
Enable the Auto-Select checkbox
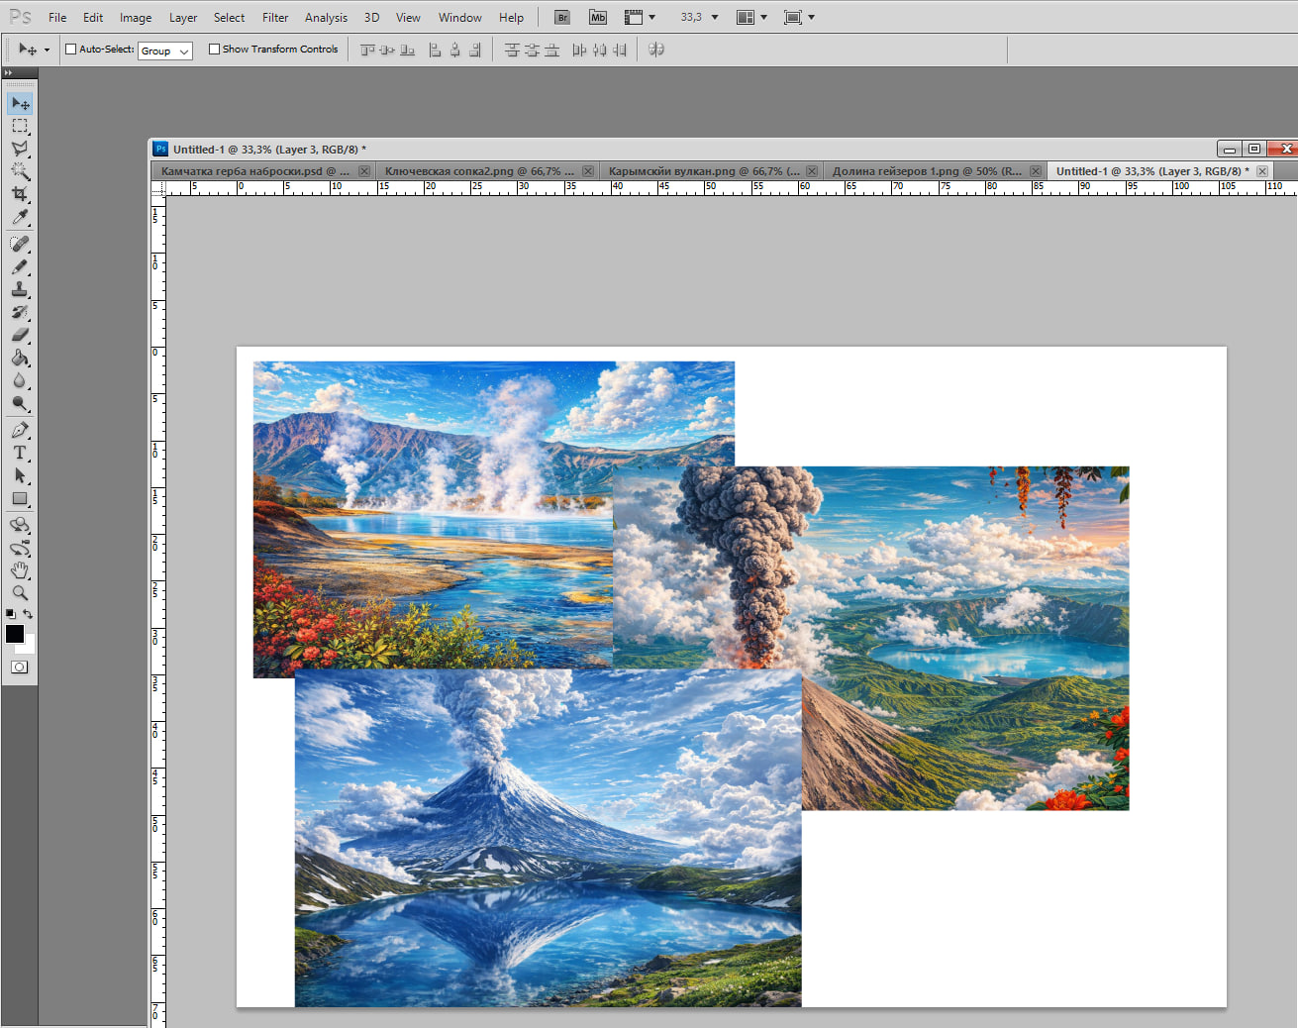pos(70,50)
